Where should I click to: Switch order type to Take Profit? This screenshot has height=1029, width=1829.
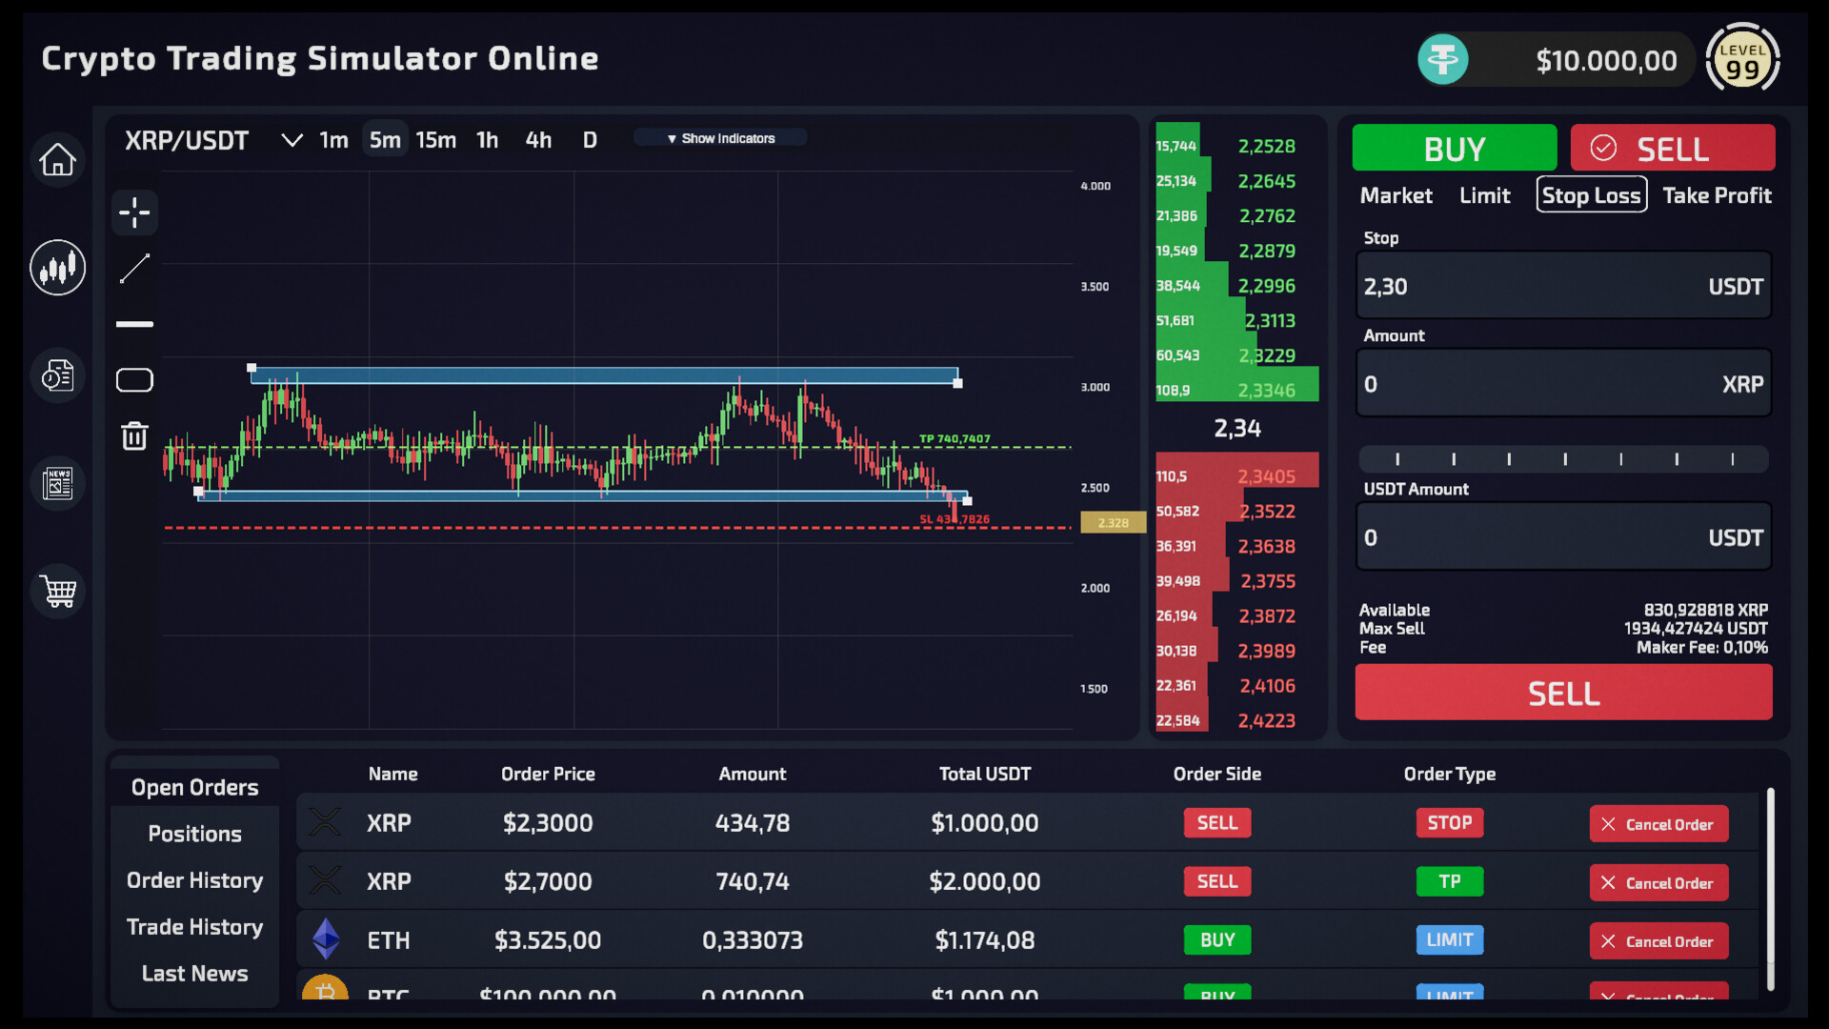pos(1717,195)
